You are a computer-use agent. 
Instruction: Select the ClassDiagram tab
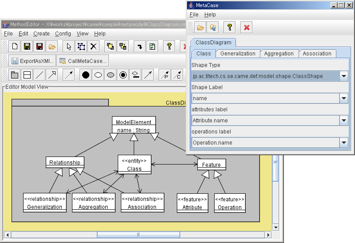[213, 43]
